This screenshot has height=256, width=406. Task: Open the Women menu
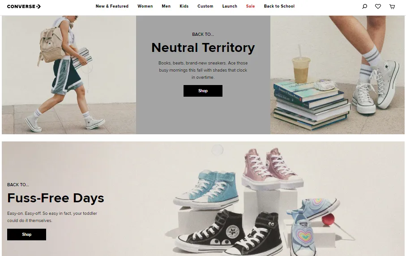click(x=145, y=6)
